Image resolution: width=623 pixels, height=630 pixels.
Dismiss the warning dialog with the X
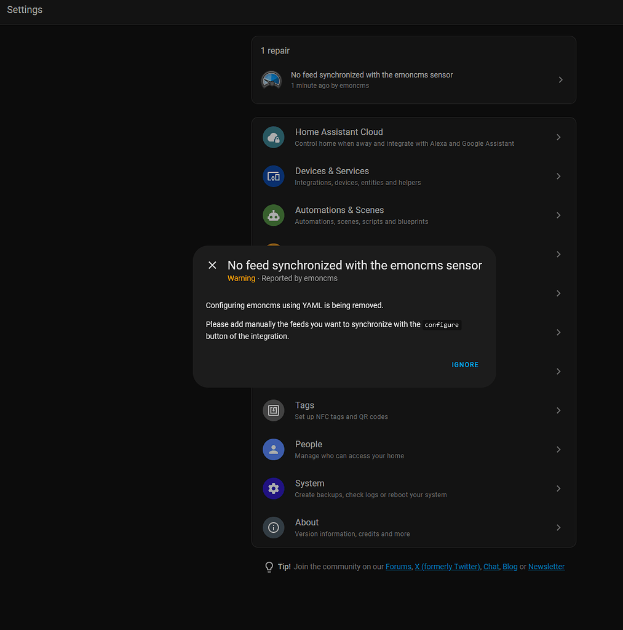pos(212,265)
